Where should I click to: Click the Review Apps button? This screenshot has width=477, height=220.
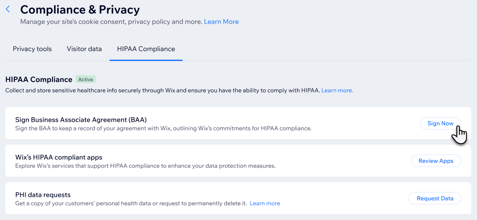(x=436, y=161)
